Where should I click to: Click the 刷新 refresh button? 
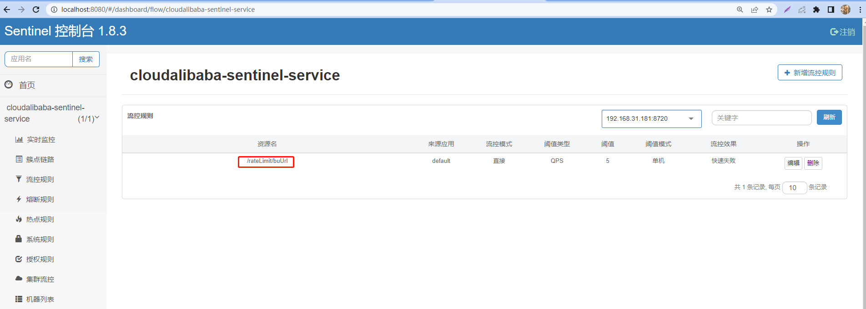tap(829, 118)
